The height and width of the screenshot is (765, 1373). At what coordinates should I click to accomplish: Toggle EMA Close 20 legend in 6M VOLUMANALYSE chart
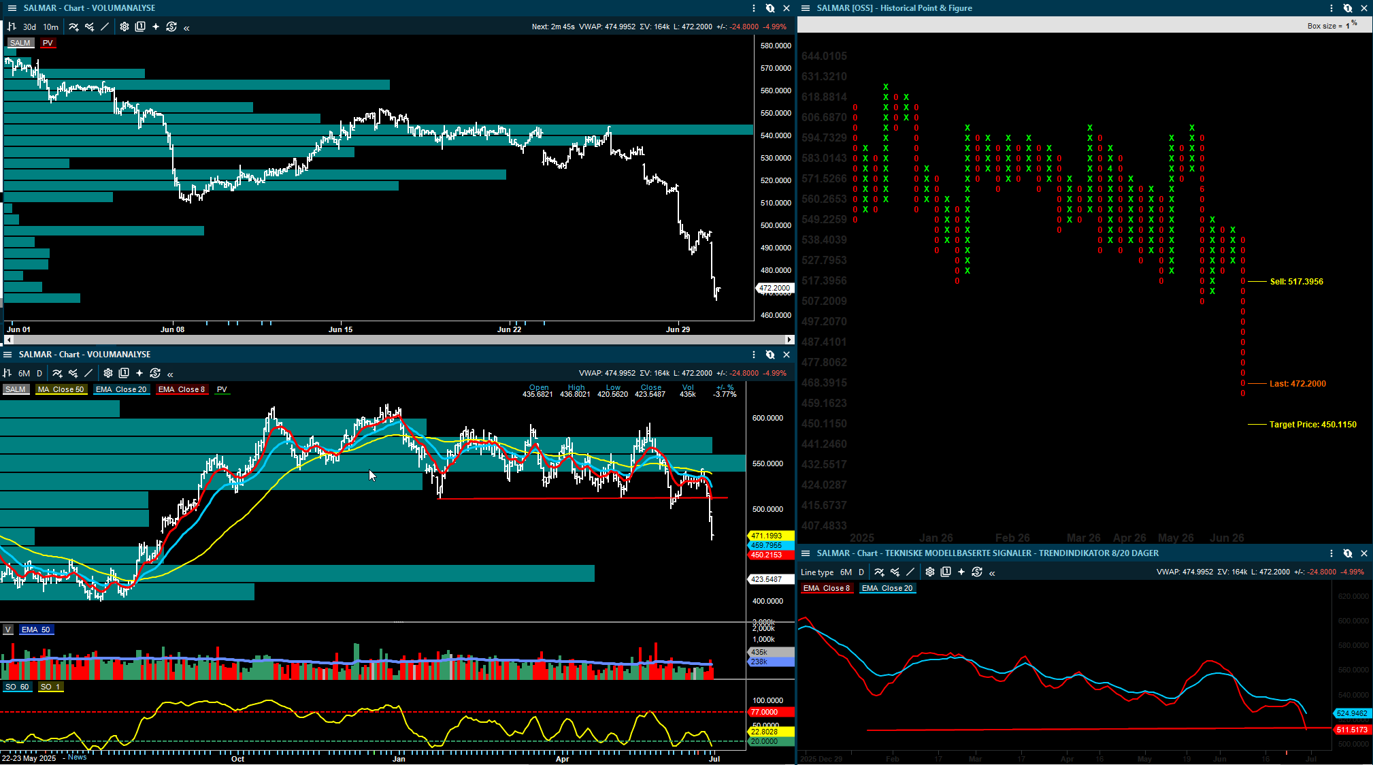click(121, 389)
